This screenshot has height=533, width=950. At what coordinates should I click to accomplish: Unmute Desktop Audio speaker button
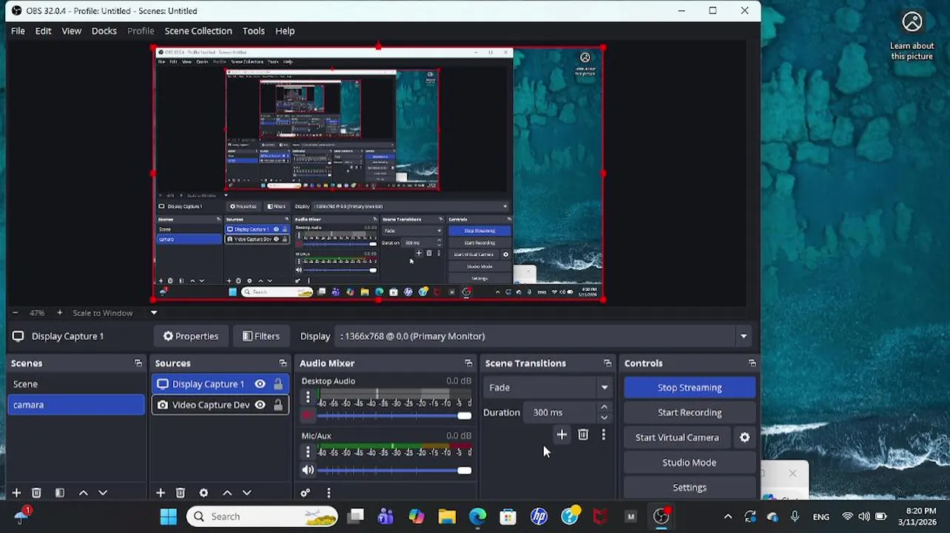308,416
